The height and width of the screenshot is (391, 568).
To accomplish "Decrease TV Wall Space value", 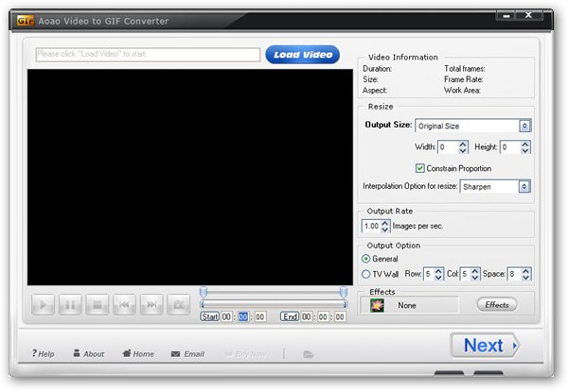I will coord(526,277).
